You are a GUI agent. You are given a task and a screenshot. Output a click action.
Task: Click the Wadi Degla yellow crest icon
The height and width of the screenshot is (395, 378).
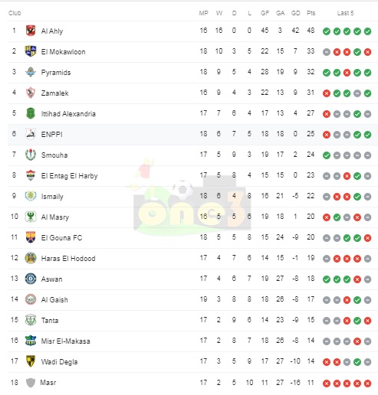[31, 361]
